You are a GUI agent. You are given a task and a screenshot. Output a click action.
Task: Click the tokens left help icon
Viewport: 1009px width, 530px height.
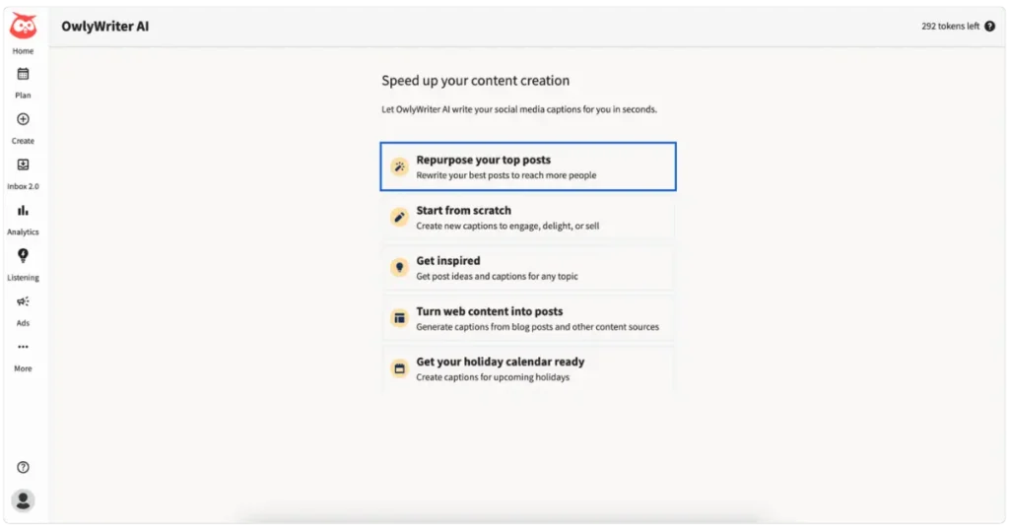(x=989, y=27)
